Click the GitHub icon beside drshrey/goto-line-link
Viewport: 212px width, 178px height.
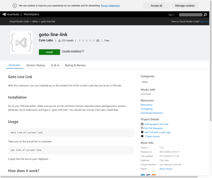[142, 124]
